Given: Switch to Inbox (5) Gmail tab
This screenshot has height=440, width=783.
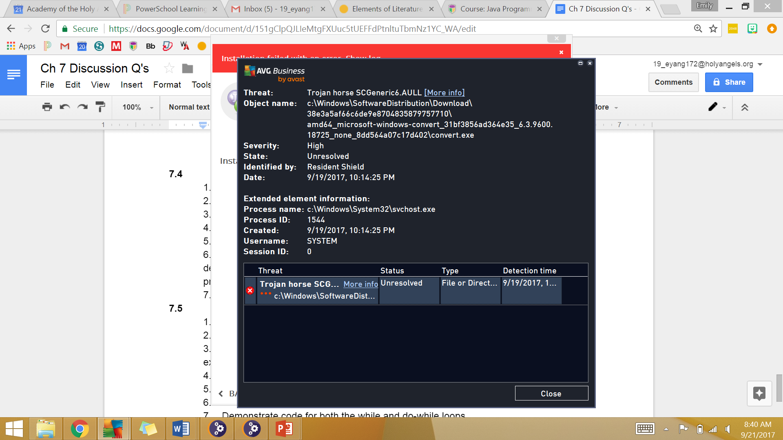Looking at the screenshot, I should [279, 9].
